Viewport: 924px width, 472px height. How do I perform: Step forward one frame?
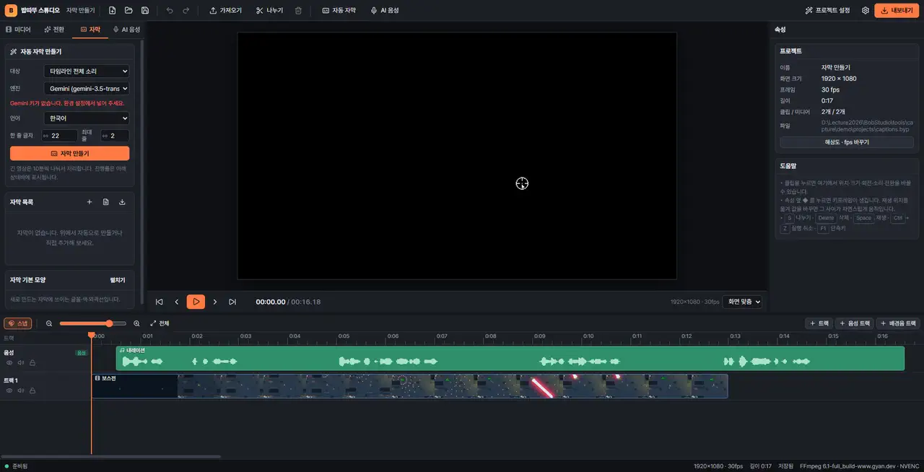pos(214,302)
